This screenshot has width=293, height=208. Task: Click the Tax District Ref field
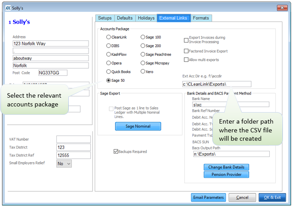(74, 155)
